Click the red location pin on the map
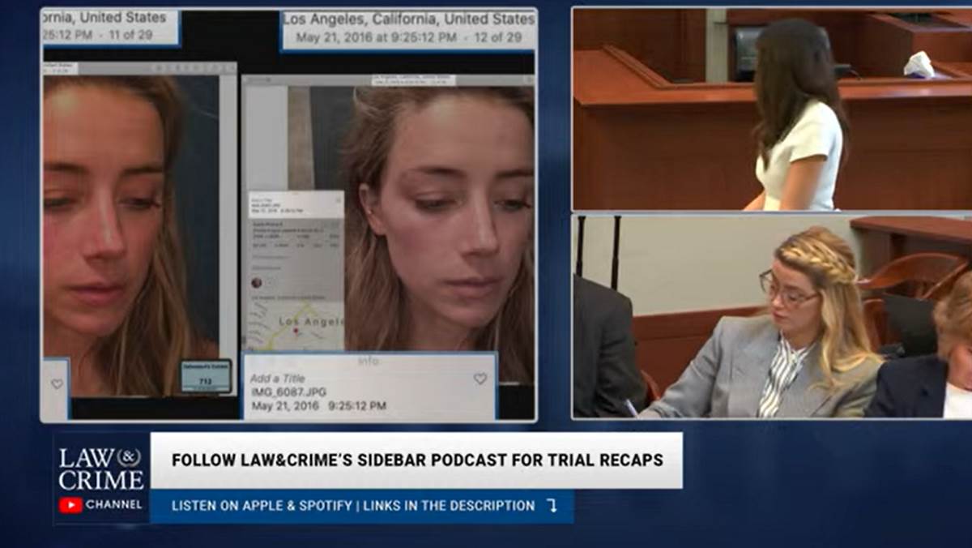 296,330
